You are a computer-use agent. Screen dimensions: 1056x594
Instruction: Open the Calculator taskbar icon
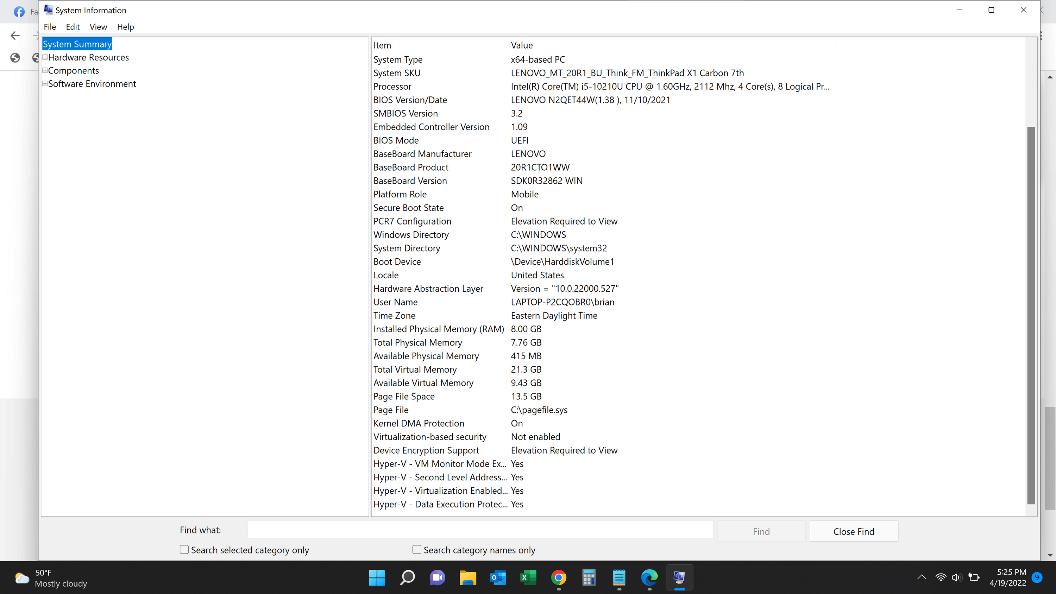[589, 577]
